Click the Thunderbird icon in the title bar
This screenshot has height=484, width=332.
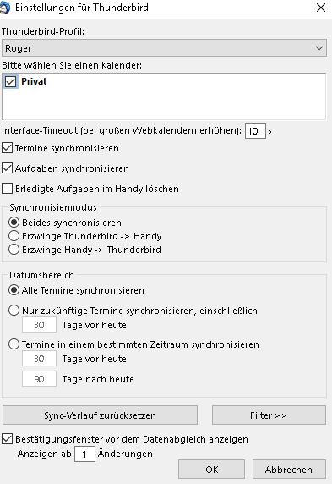(4, 8)
